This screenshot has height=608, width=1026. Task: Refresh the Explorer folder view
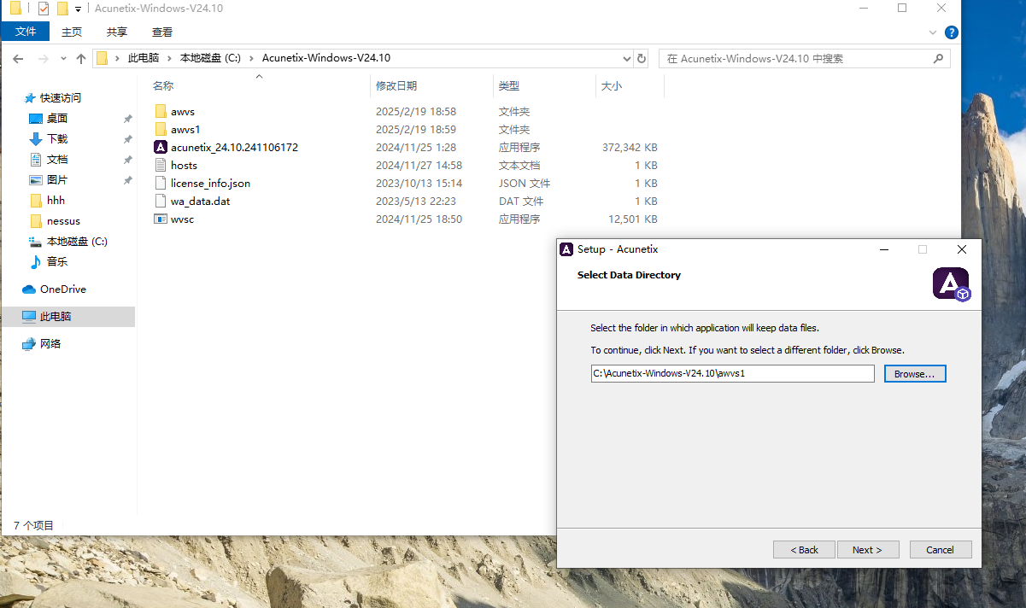pyautogui.click(x=643, y=59)
